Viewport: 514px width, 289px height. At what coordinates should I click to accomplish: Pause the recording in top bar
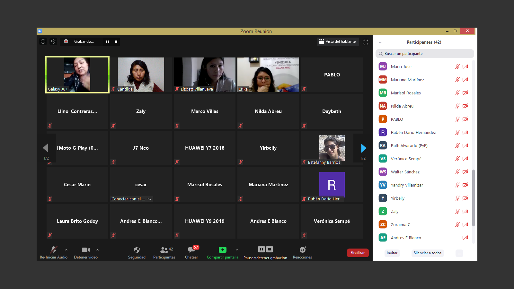click(107, 42)
